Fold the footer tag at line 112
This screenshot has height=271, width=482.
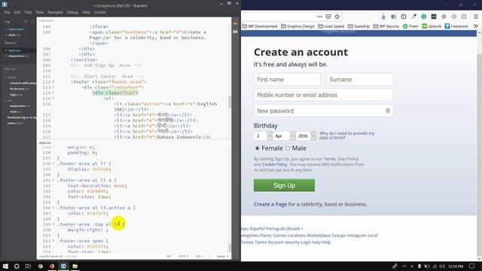coord(53,82)
